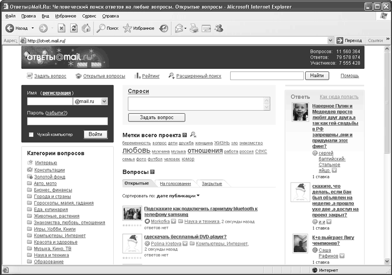This screenshot has width=392, height=275.
Task: Click the Золотой фонд category icon
Action: 30,176
